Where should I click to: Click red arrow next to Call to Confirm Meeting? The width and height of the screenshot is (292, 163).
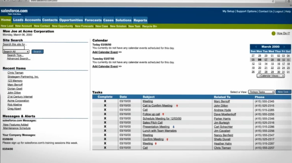coord(177,106)
